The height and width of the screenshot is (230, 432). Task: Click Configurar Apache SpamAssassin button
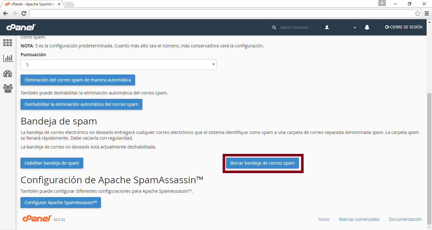pos(61,203)
